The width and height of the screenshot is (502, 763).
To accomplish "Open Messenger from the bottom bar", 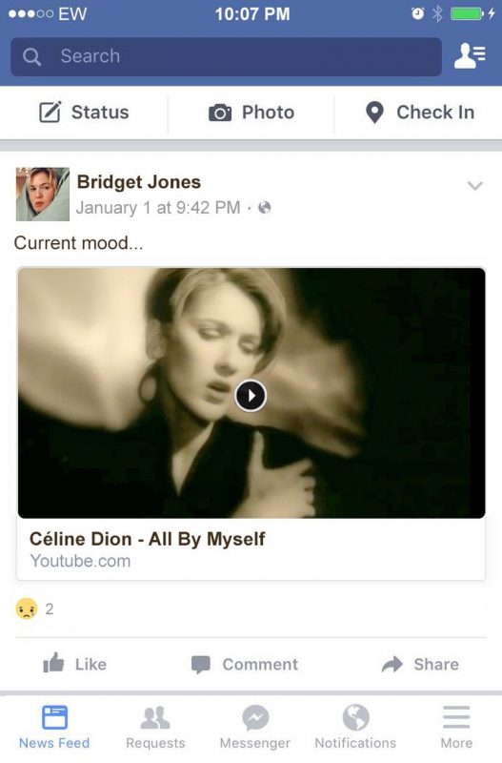I will 255,727.
